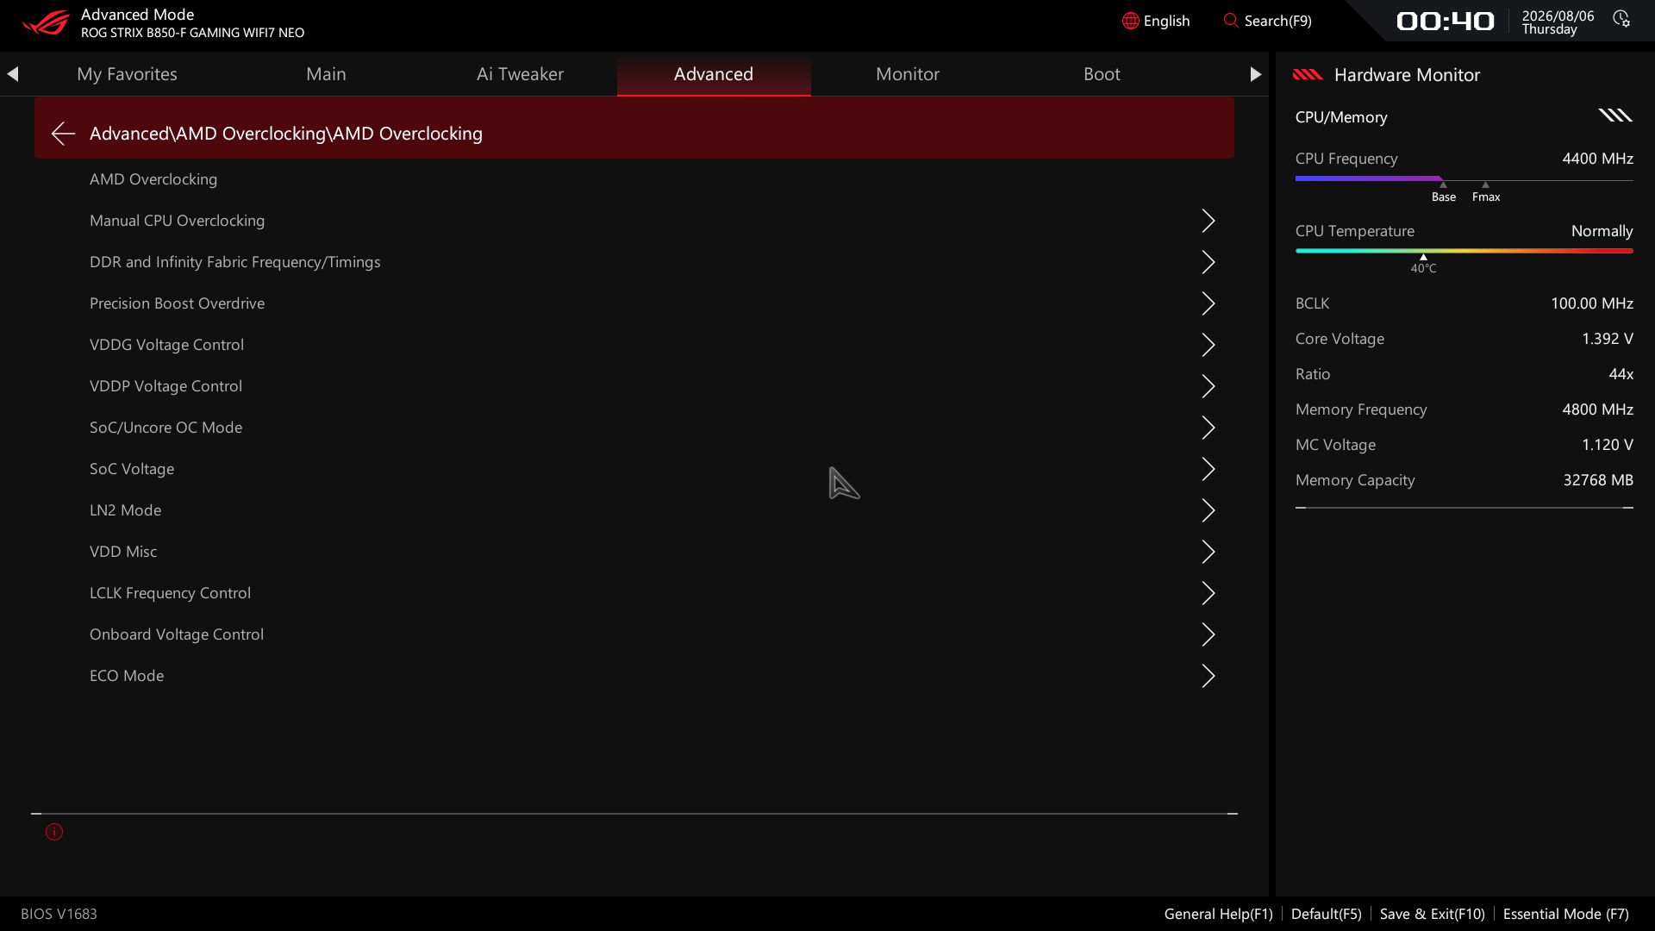Image resolution: width=1655 pixels, height=931 pixels.
Task: Click the BCLK 100.00 MHz value
Action: [x=1591, y=303]
